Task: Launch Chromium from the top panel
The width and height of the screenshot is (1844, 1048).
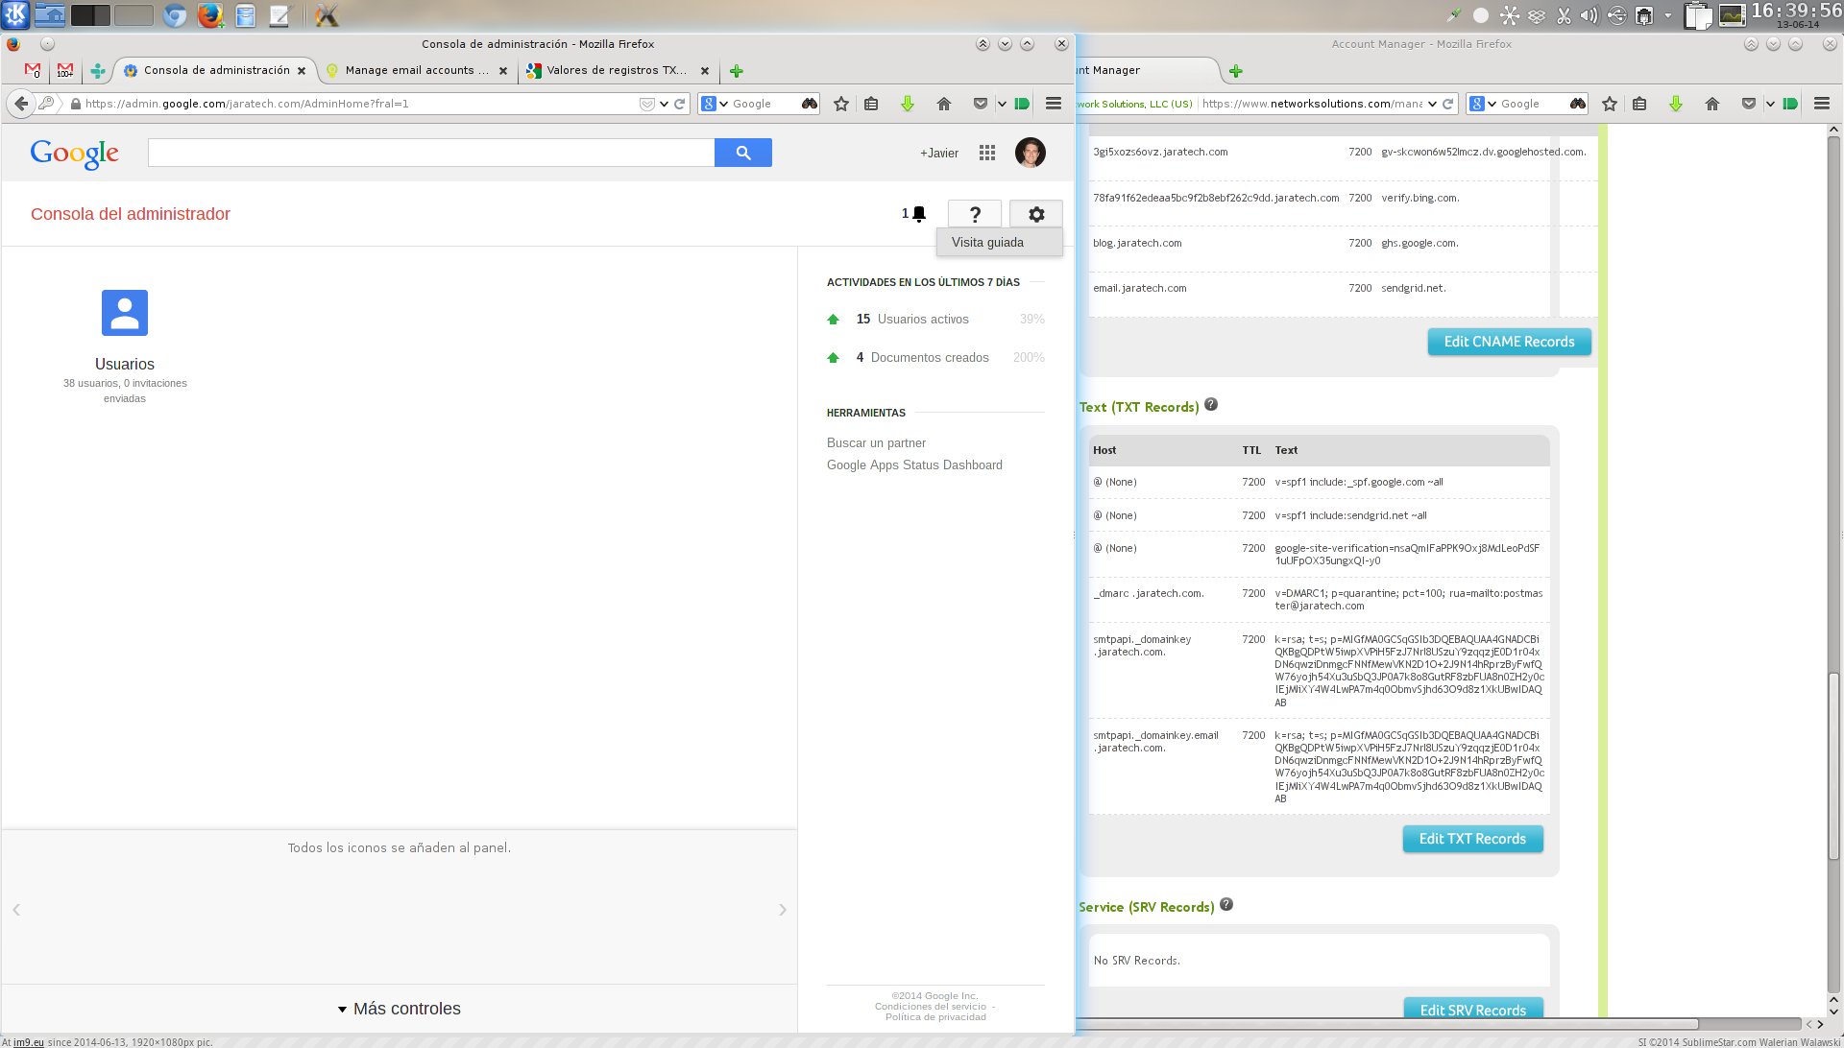Action: (x=174, y=15)
